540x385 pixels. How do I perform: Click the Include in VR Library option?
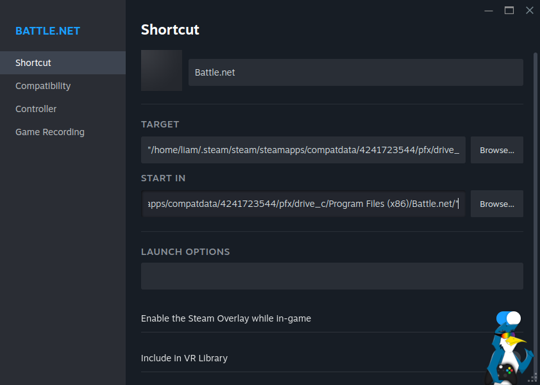tap(184, 358)
